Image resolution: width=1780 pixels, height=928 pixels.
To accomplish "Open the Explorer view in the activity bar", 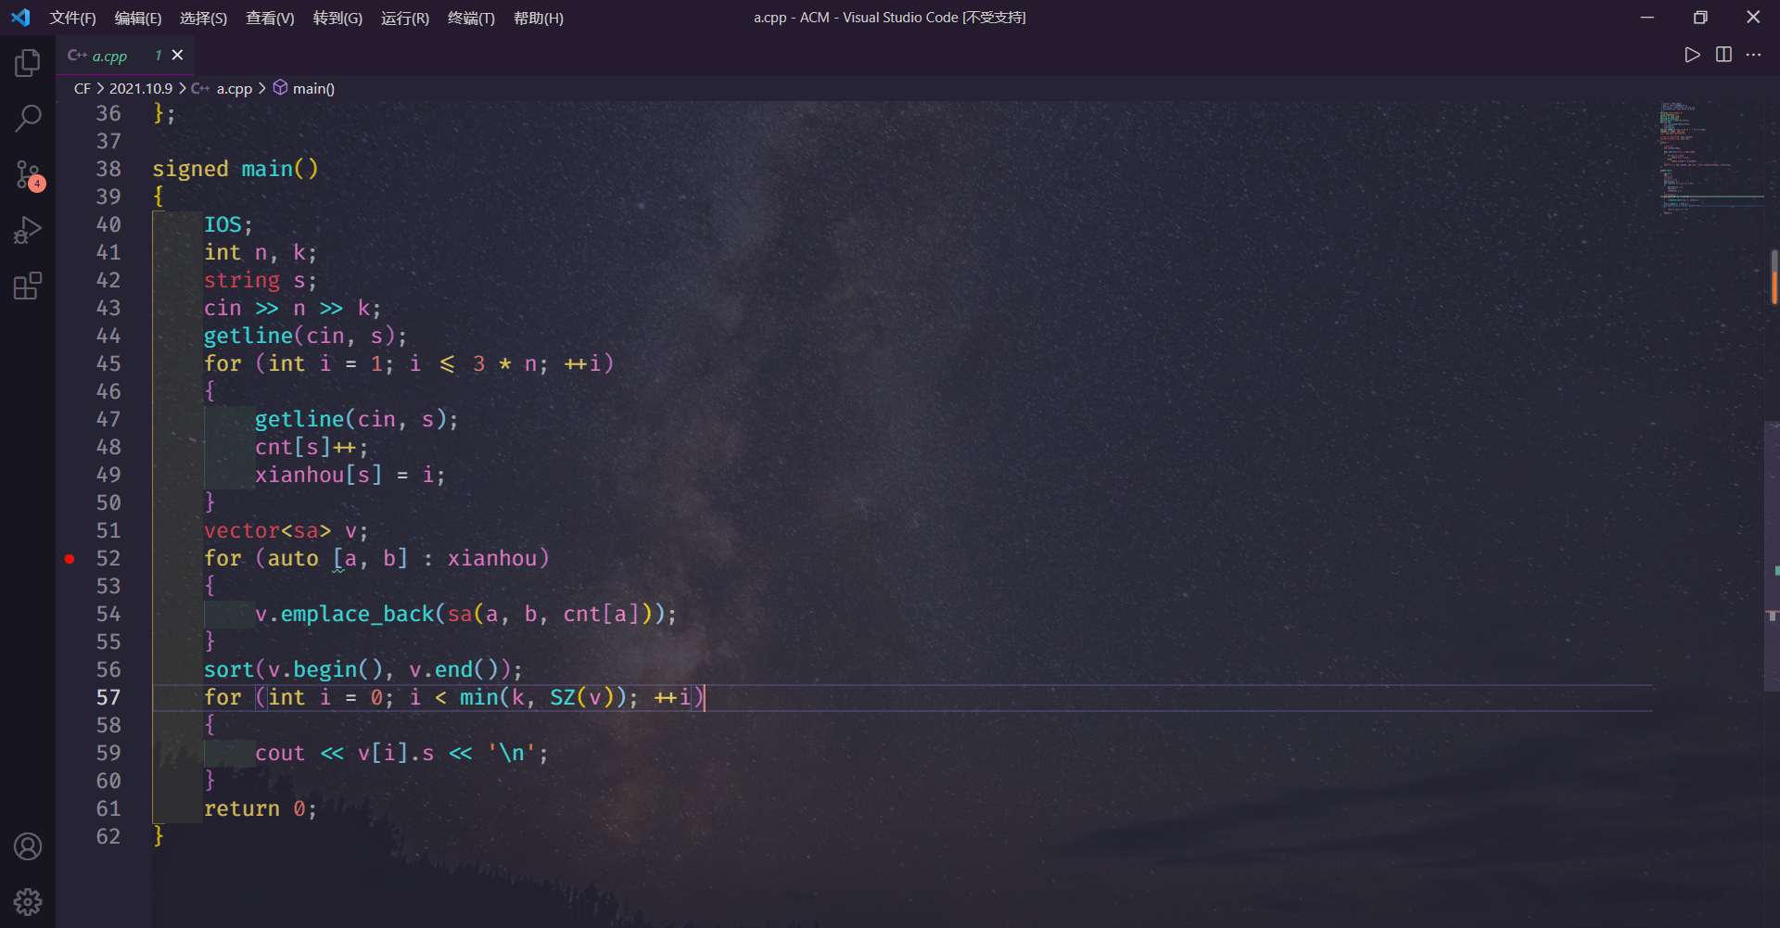I will click(28, 63).
